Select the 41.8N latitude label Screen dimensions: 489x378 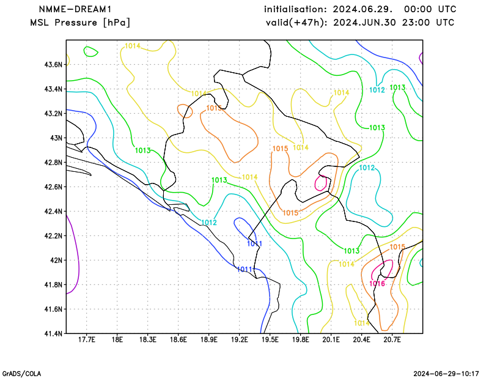[53, 284]
